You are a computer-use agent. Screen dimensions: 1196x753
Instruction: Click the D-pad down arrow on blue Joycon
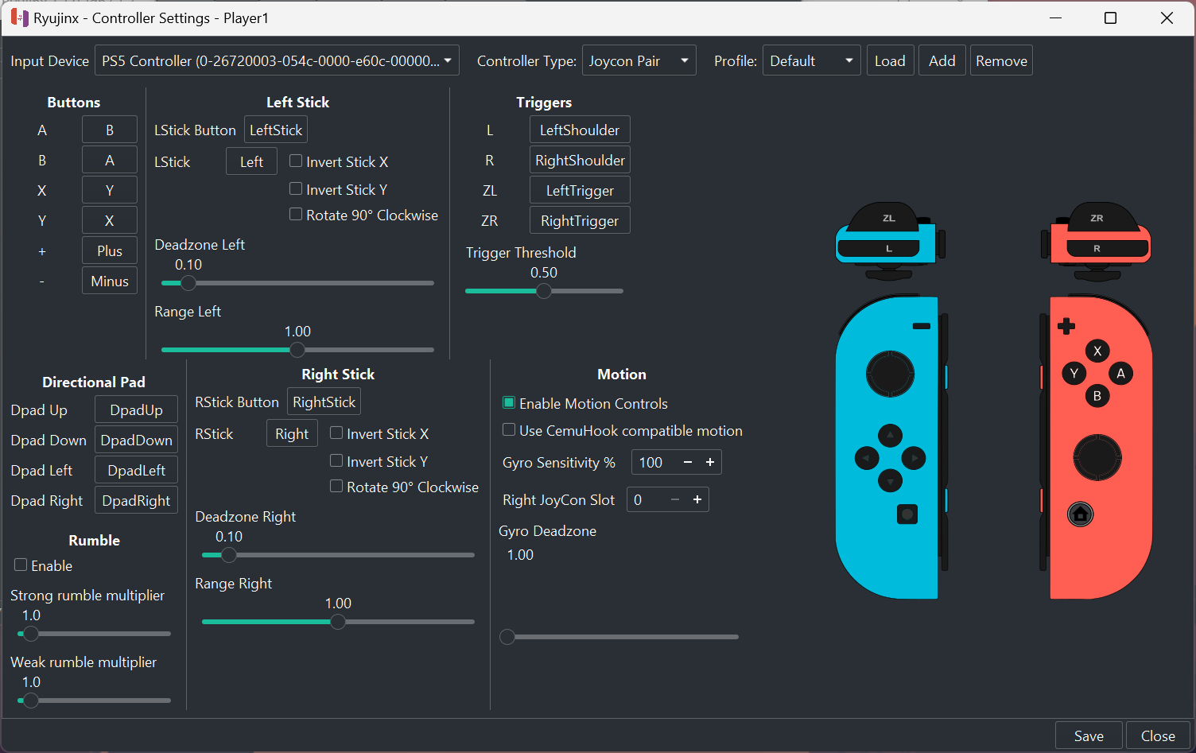[890, 480]
